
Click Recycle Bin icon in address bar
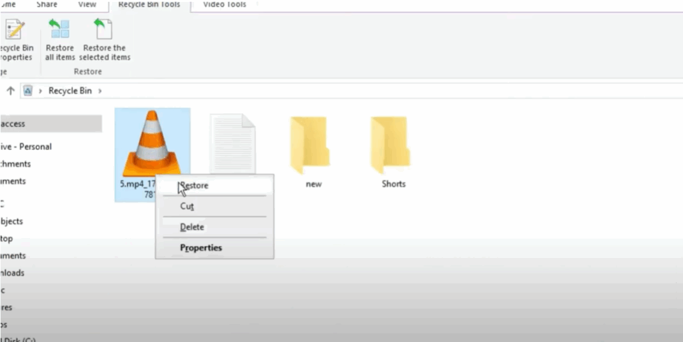[x=28, y=91]
